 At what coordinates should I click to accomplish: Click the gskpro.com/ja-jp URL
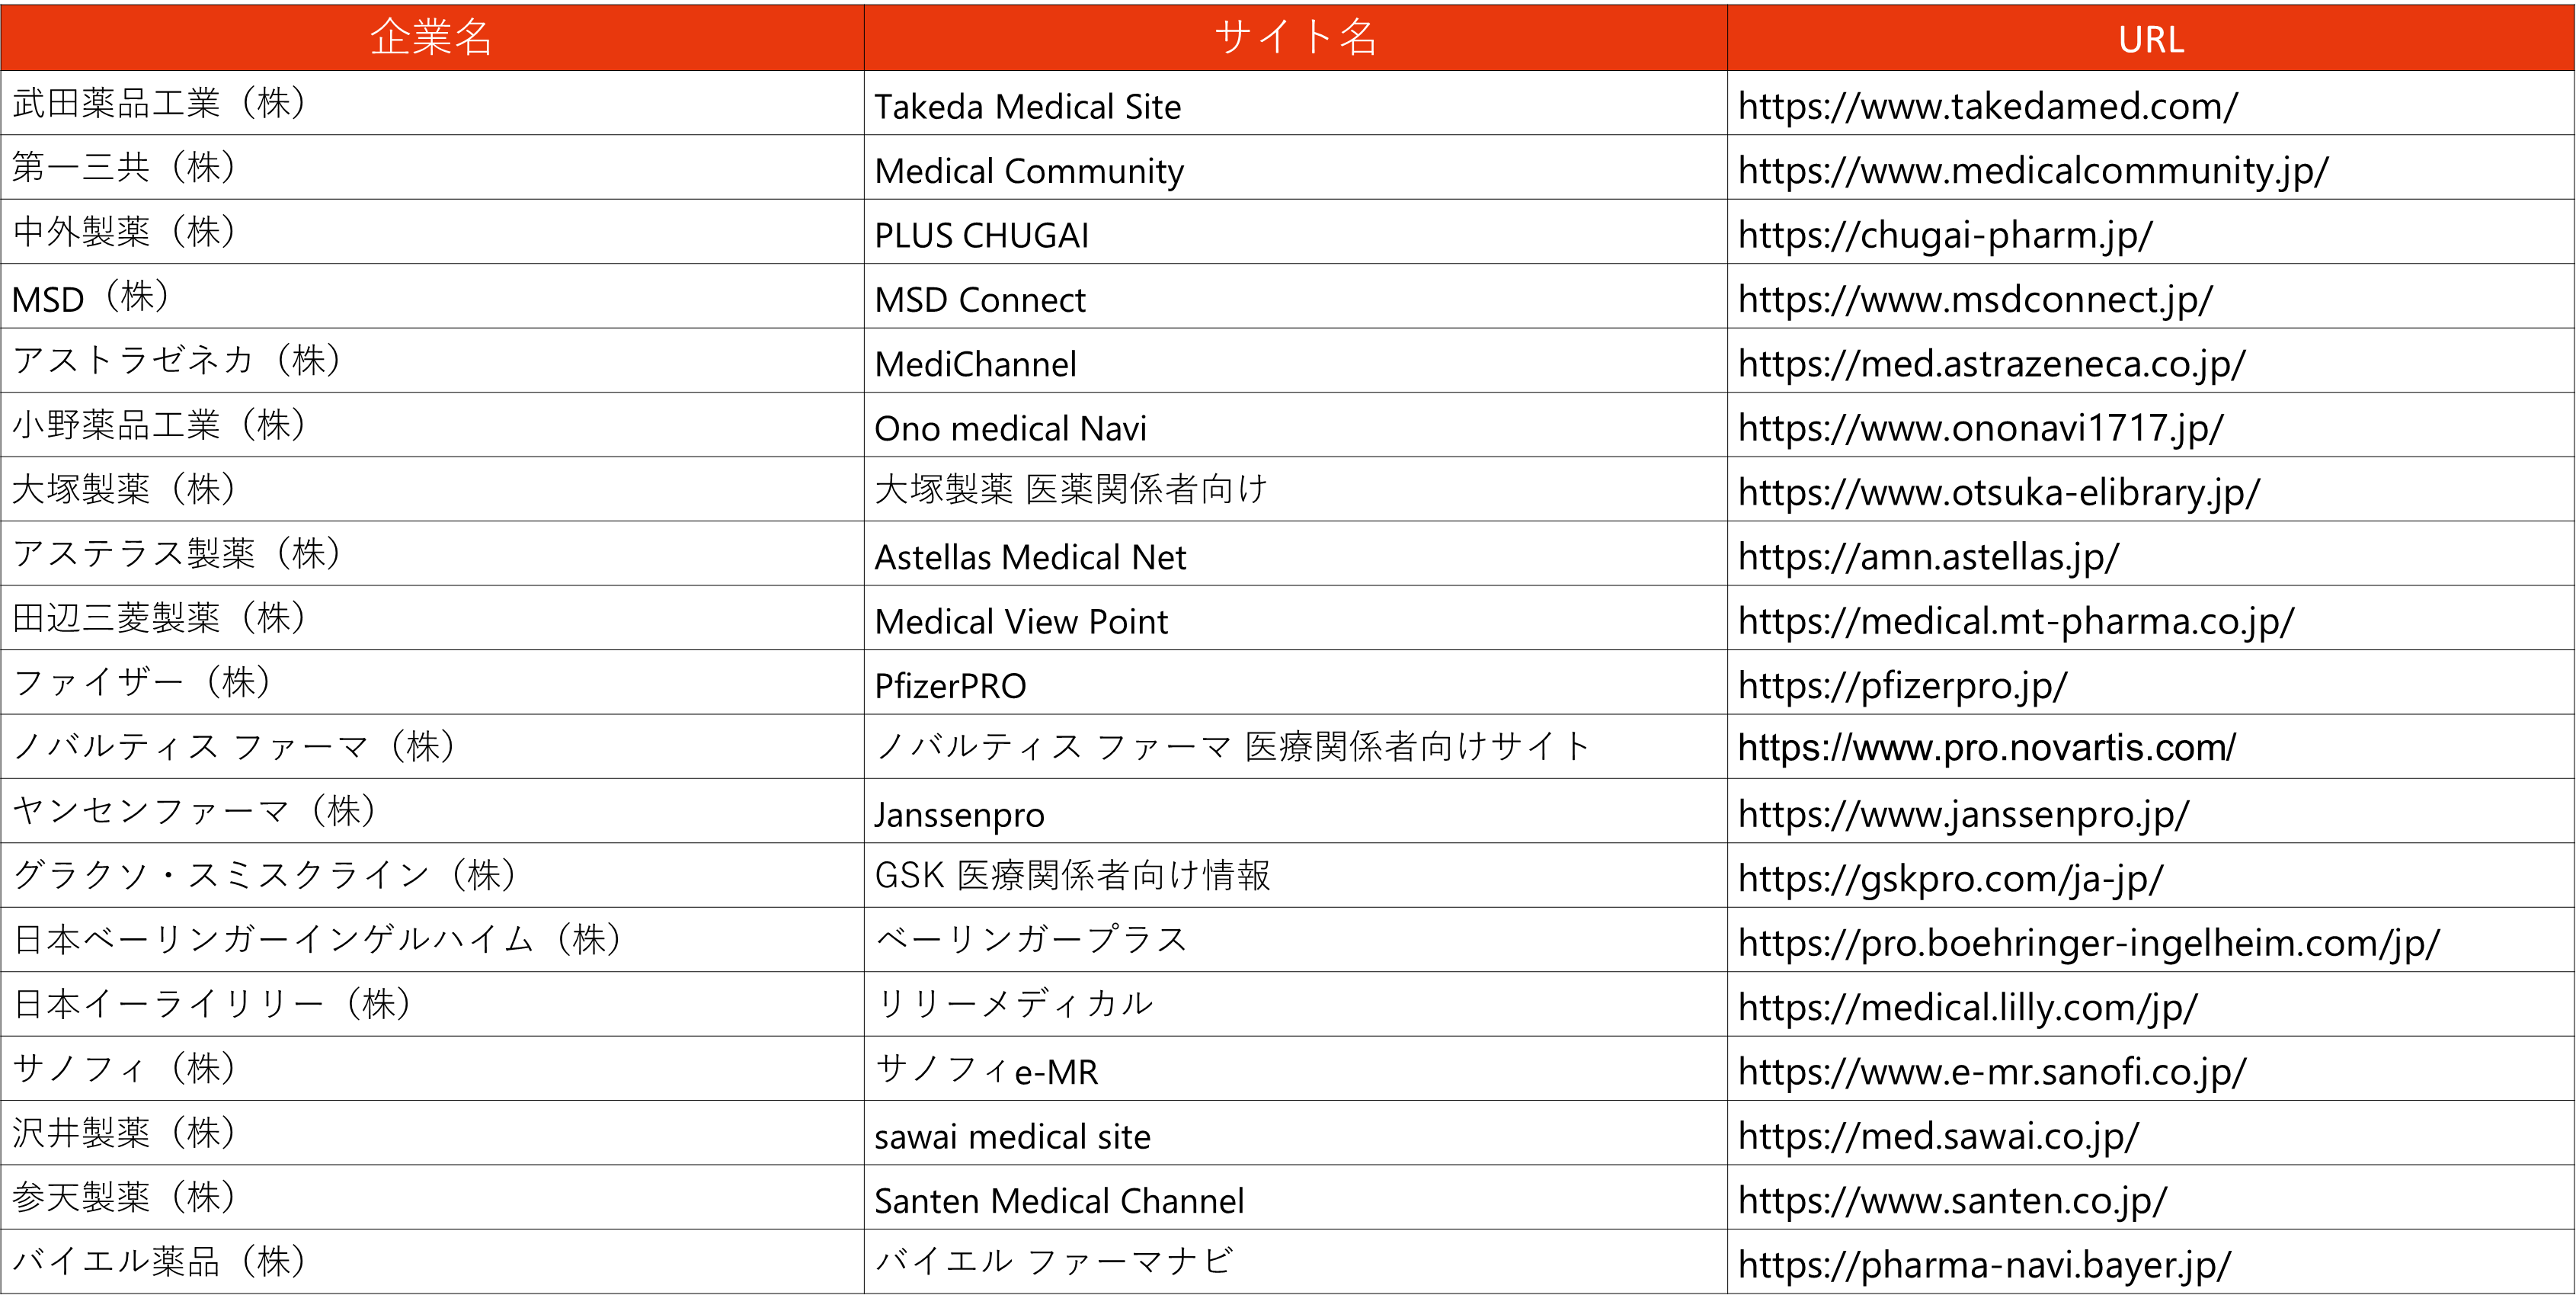pyautogui.click(x=1950, y=879)
